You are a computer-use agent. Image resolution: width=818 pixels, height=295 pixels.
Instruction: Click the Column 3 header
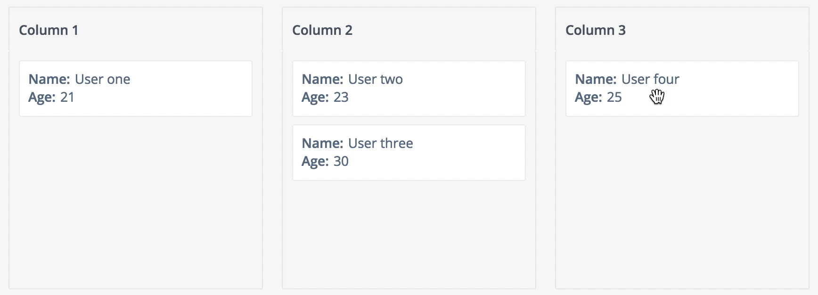coord(596,30)
